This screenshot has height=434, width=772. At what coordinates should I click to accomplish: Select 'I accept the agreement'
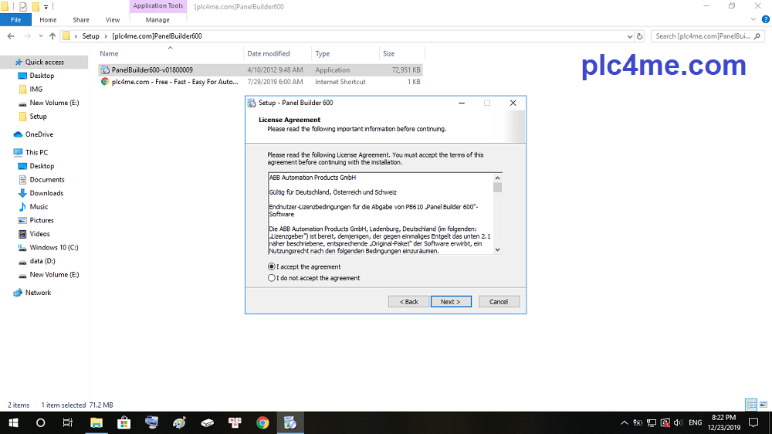pos(272,266)
